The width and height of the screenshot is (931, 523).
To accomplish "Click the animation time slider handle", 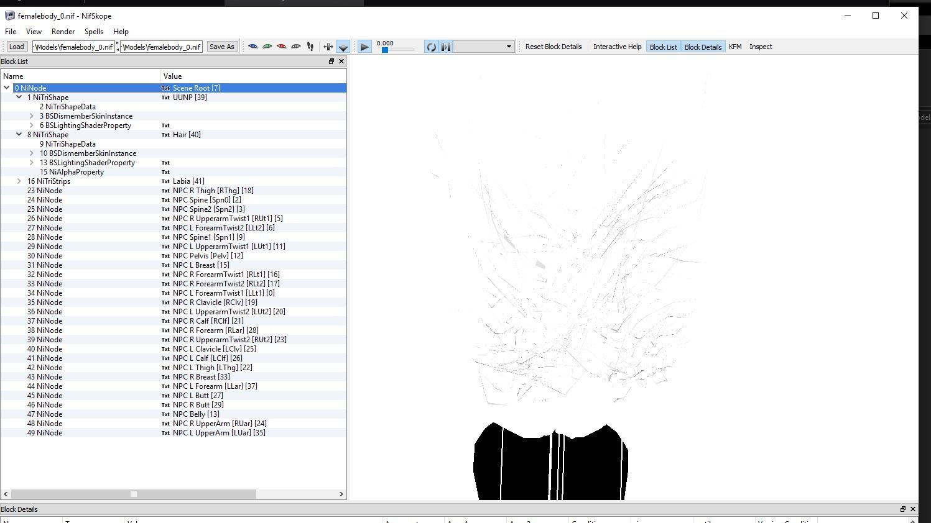I will pyautogui.click(x=385, y=50).
